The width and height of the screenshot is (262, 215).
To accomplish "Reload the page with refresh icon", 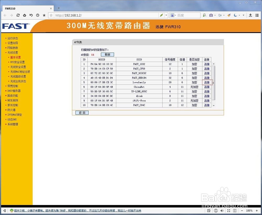I will point(18,15).
